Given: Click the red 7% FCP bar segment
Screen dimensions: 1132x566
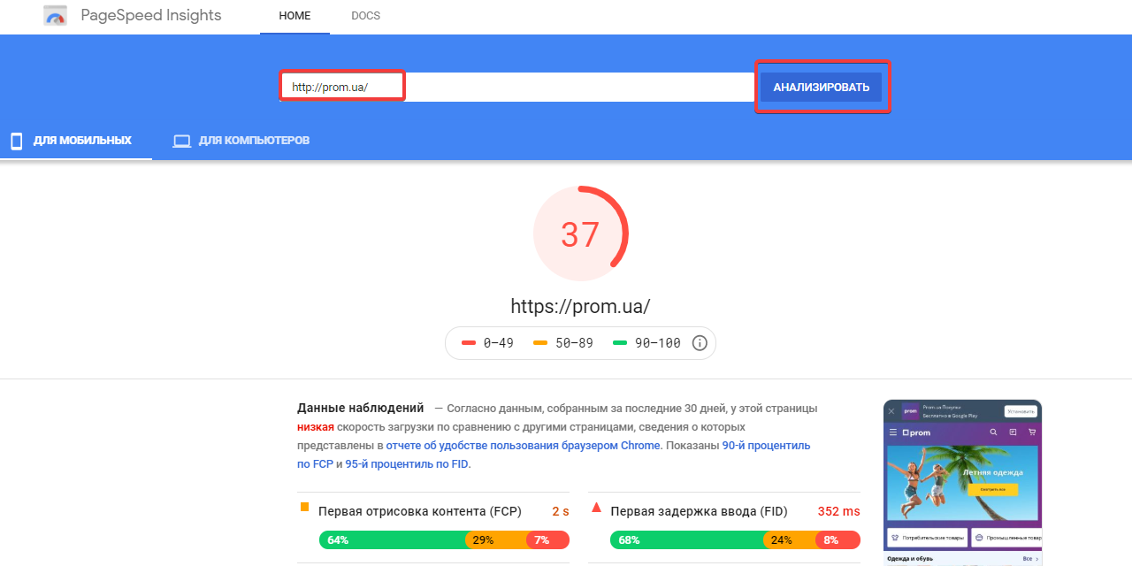Looking at the screenshot, I should (547, 539).
